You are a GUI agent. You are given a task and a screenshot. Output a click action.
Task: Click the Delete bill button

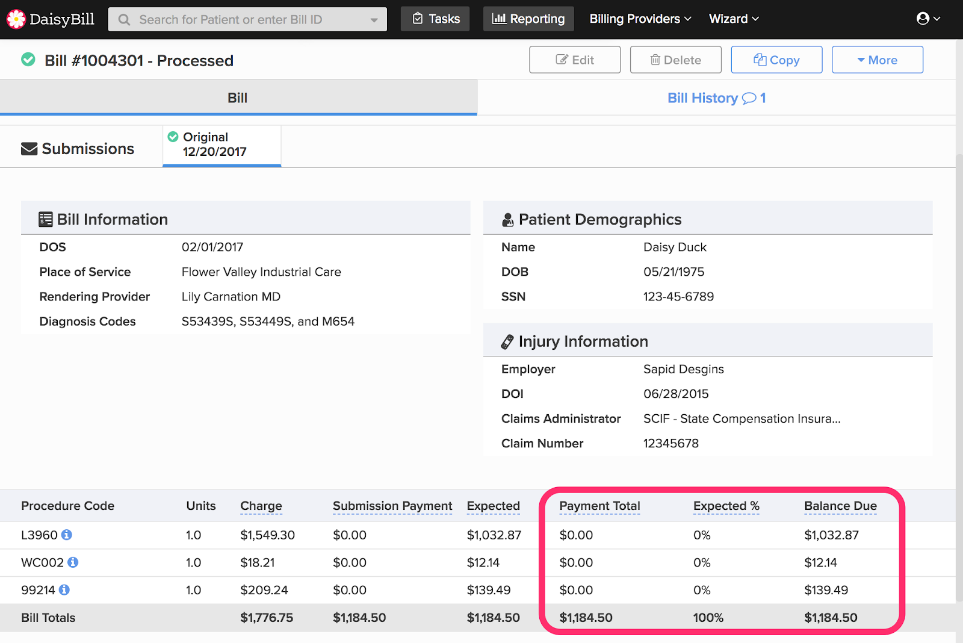675,60
